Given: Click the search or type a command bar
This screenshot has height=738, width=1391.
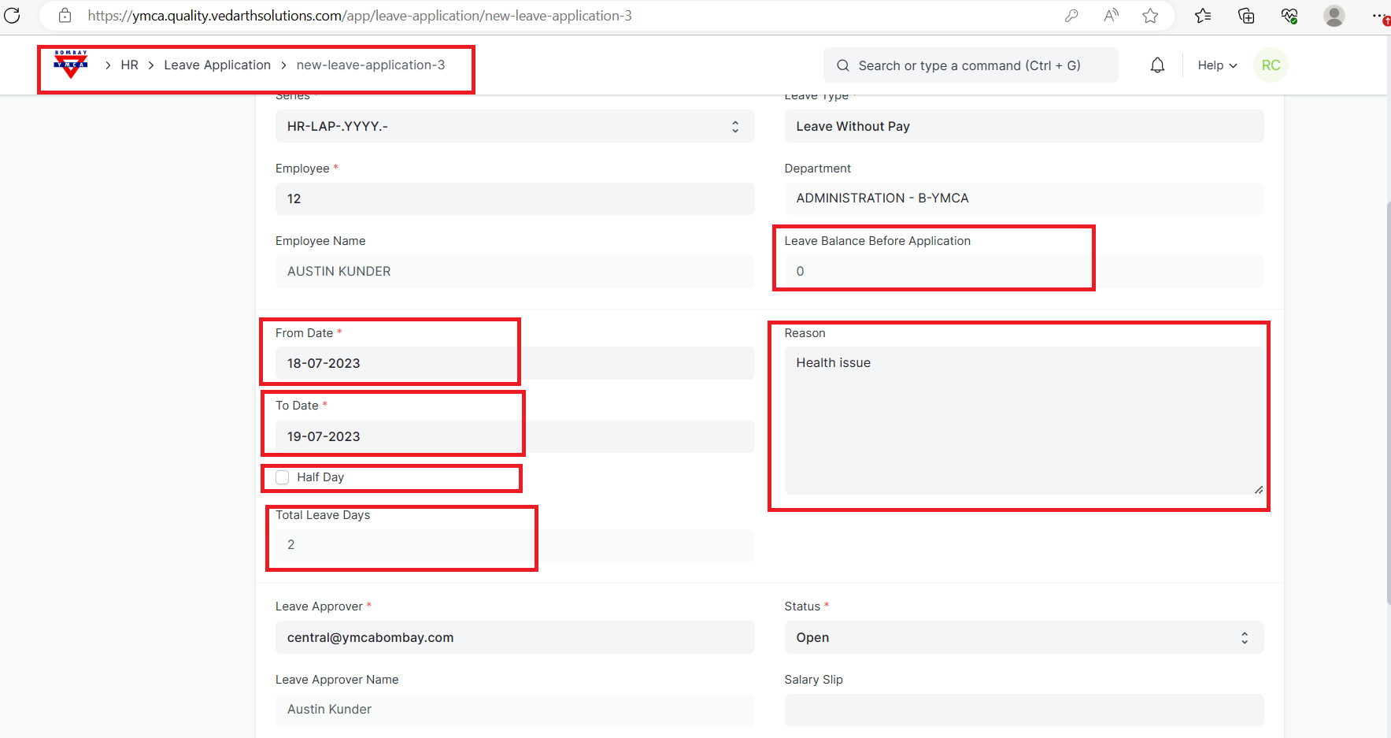Looking at the screenshot, I should point(970,65).
